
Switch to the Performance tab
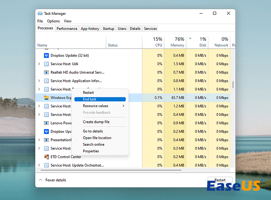click(x=67, y=29)
